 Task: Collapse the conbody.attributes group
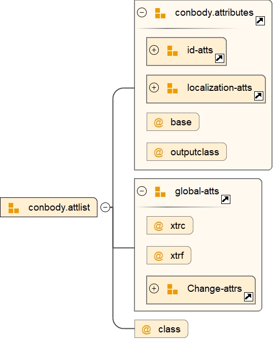pos(142,13)
